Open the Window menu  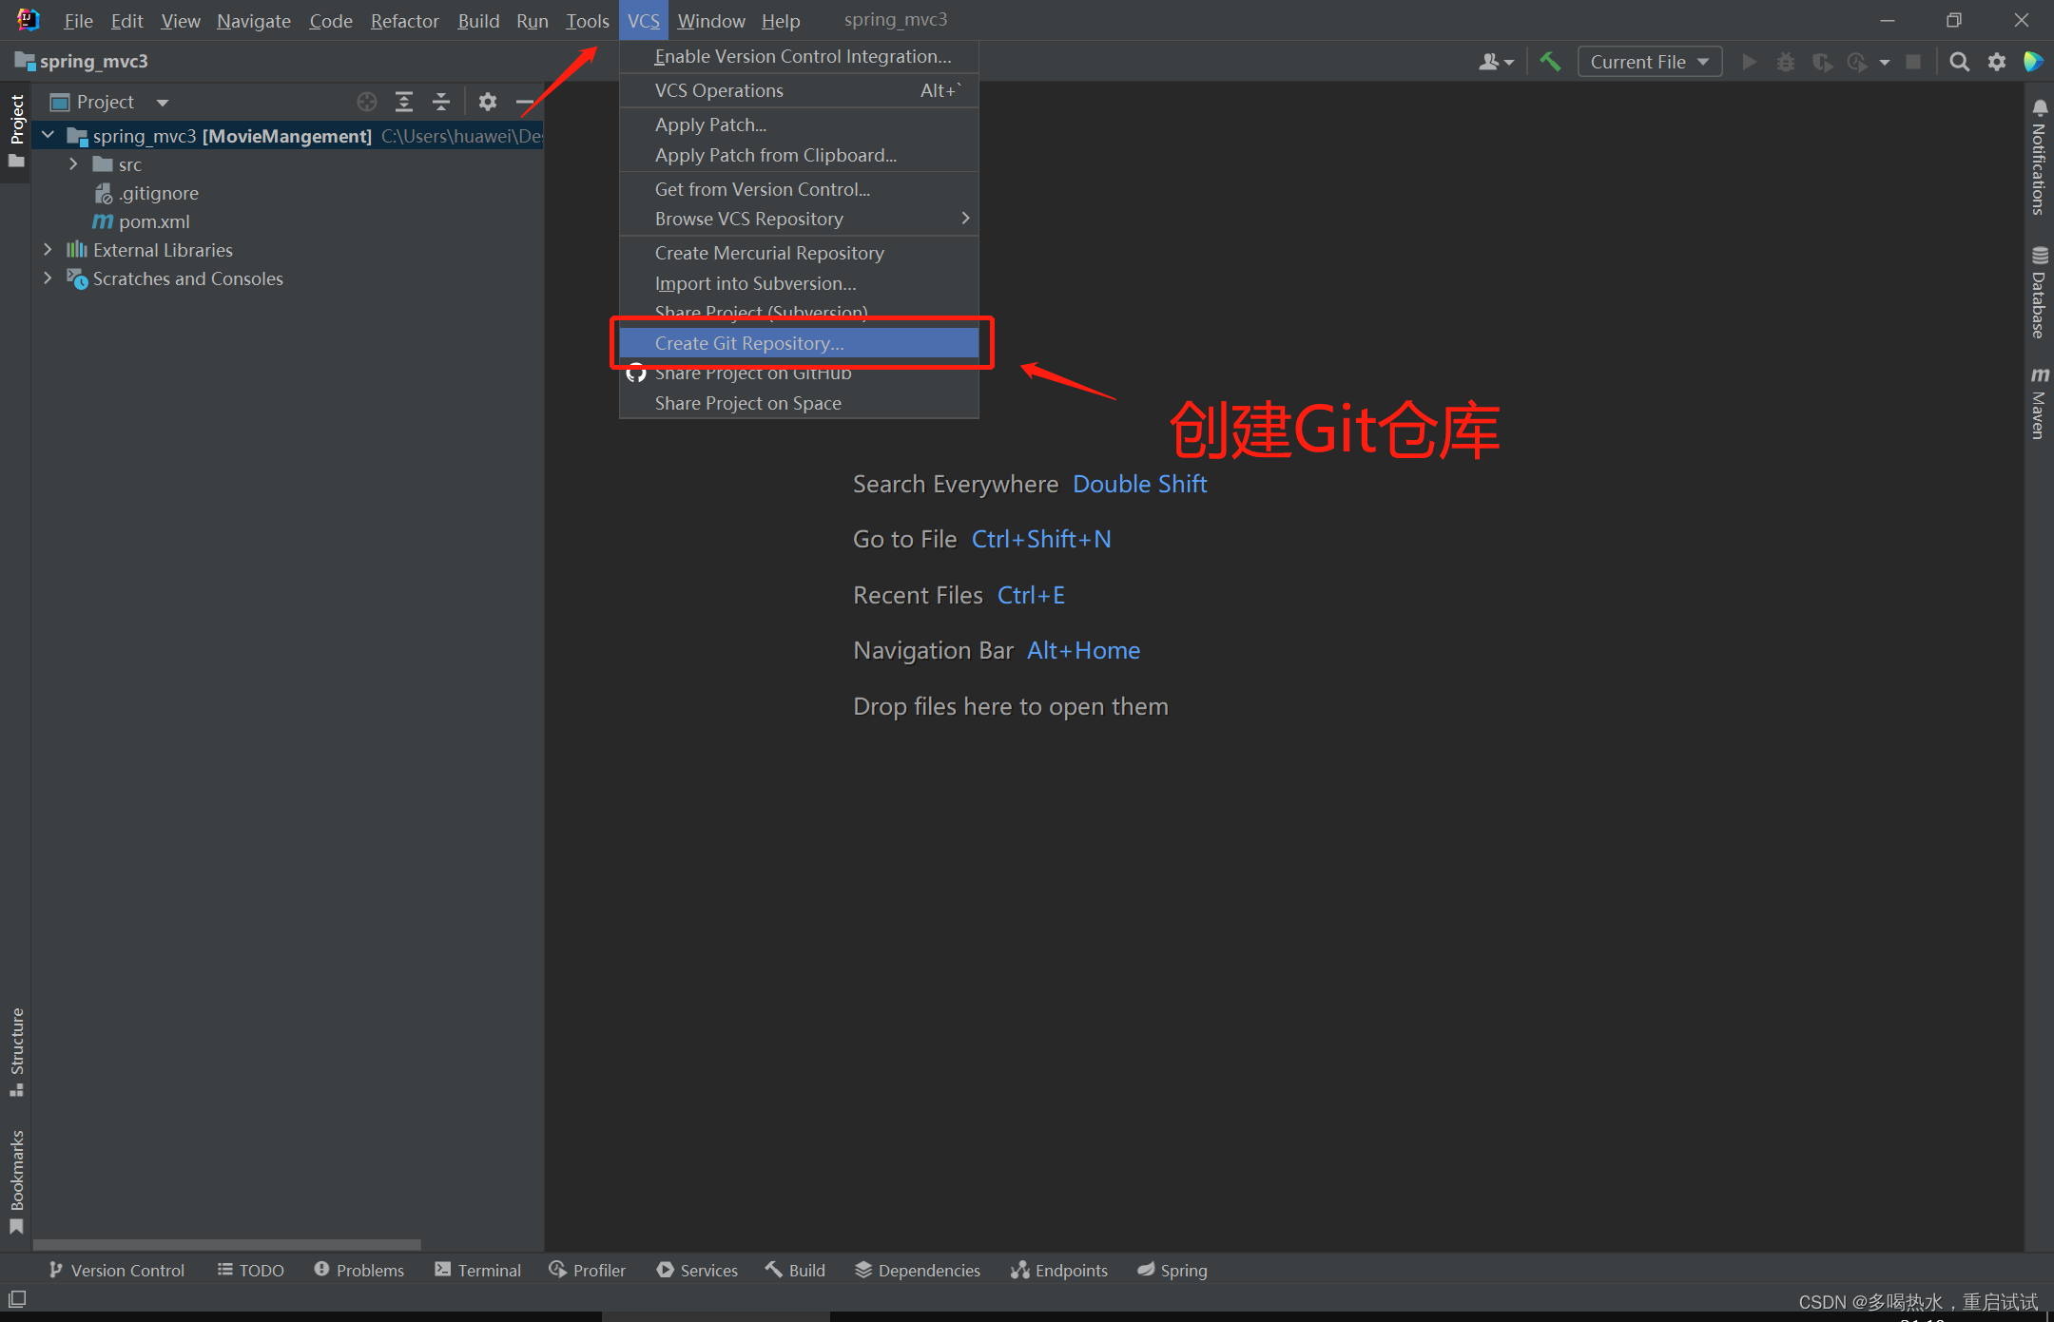[x=710, y=20]
